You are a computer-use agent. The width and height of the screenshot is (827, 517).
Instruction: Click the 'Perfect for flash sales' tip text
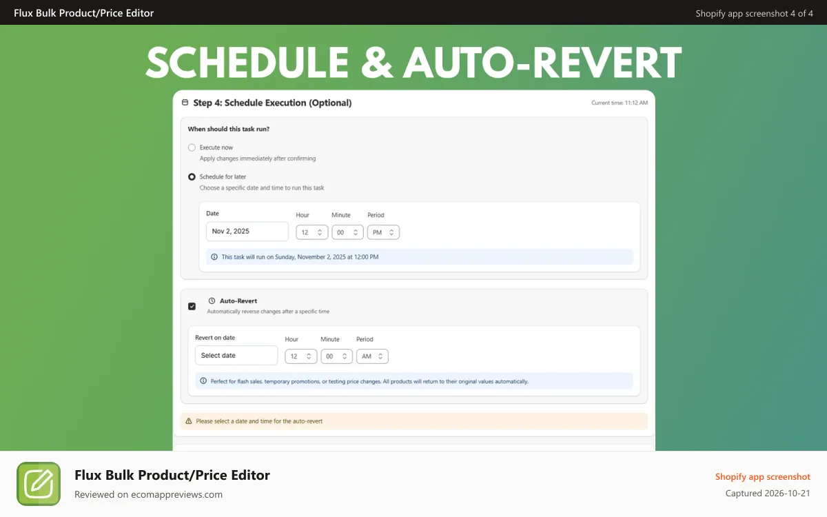pyautogui.click(x=369, y=381)
